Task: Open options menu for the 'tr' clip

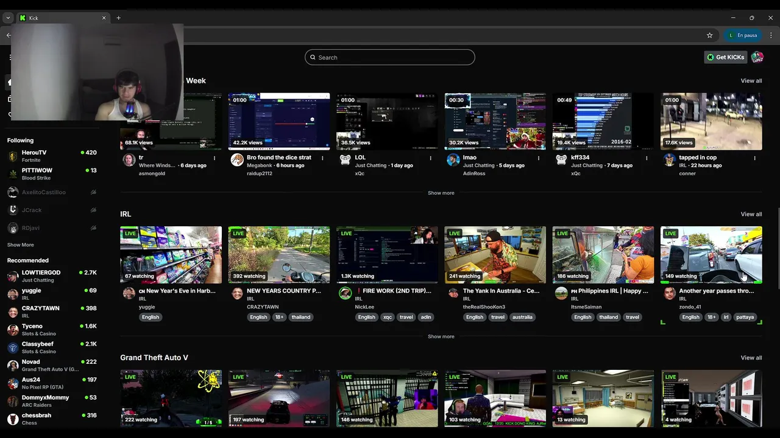Action: click(x=214, y=158)
